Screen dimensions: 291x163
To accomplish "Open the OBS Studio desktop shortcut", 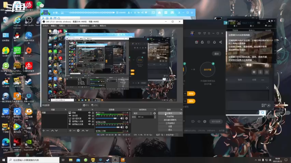I will pyautogui.click(x=29, y=21).
